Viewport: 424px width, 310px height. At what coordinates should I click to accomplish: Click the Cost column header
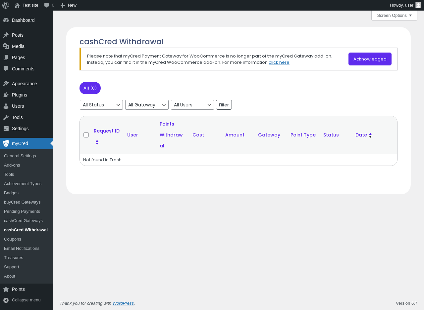198,135
